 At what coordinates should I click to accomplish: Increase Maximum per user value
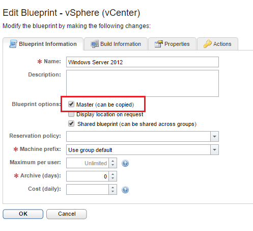(113, 161)
